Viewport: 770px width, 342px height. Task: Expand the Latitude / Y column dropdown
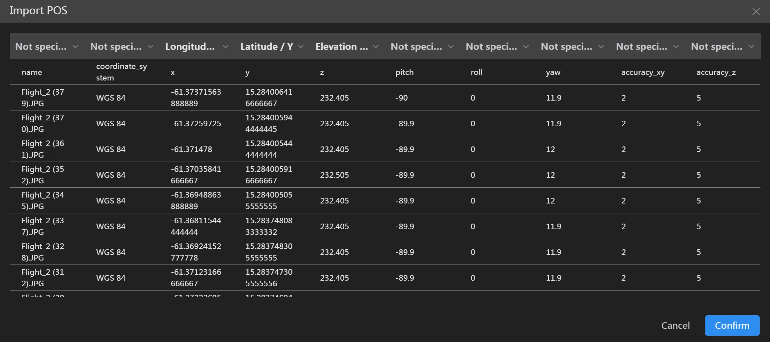pos(272,47)
